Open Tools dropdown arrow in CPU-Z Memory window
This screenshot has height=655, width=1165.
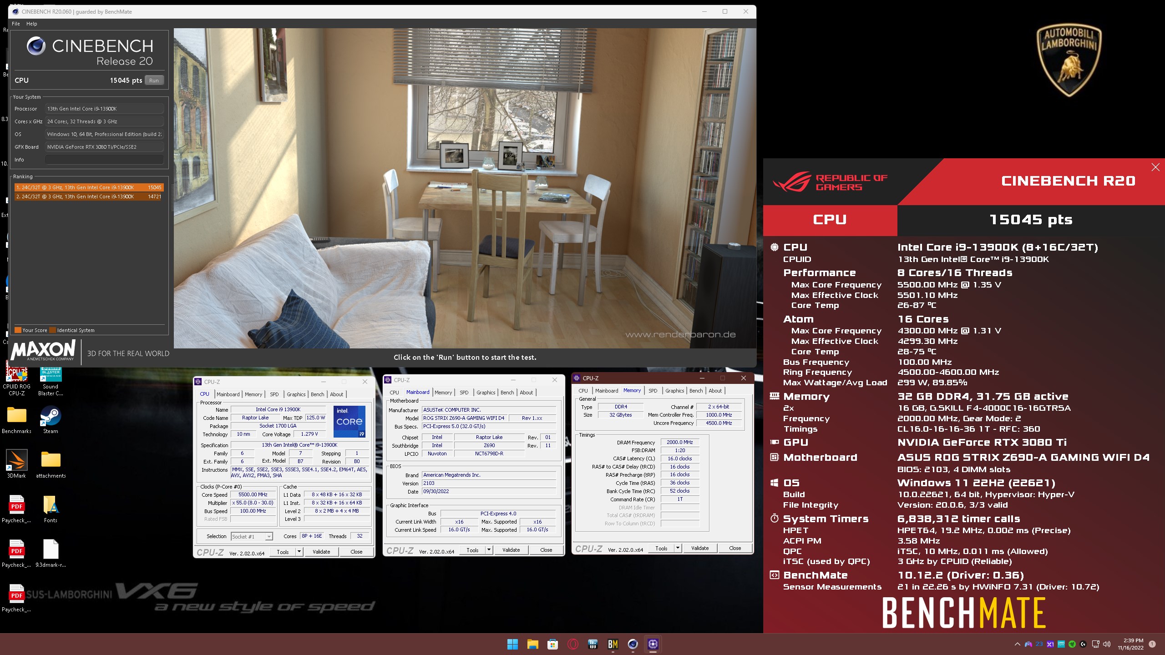tap(678, 548)
